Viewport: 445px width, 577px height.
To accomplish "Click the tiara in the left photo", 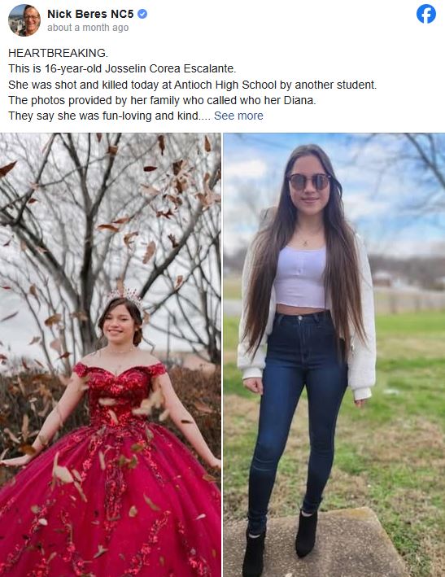I will (126, 296).
